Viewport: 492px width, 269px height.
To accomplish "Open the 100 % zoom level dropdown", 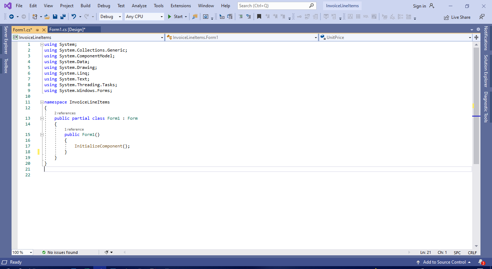I will (x=22, y=252).
